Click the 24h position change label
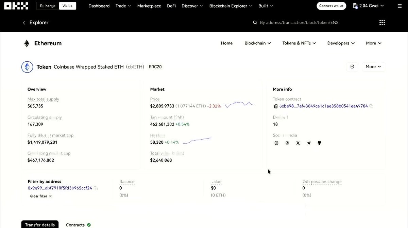408x228 pixels. point(322,182)
